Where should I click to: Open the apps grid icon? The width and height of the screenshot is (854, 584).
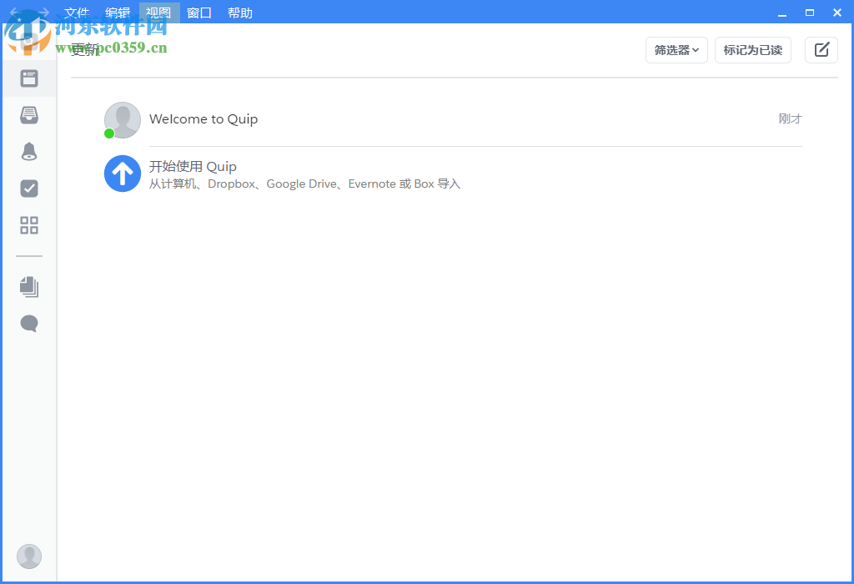coord(29,225)
